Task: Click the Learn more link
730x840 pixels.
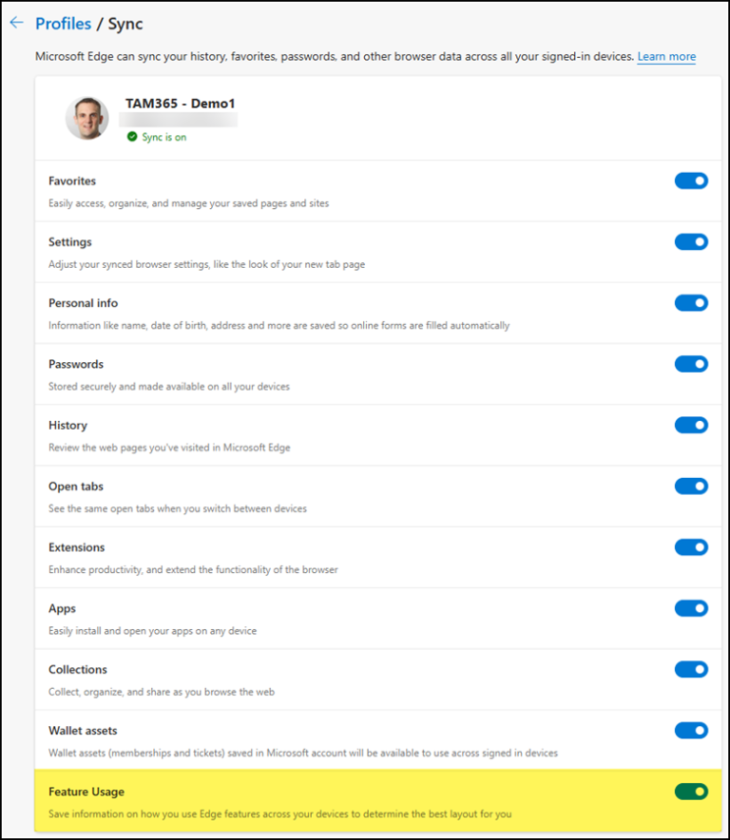Action: click(x=665, y=56)
